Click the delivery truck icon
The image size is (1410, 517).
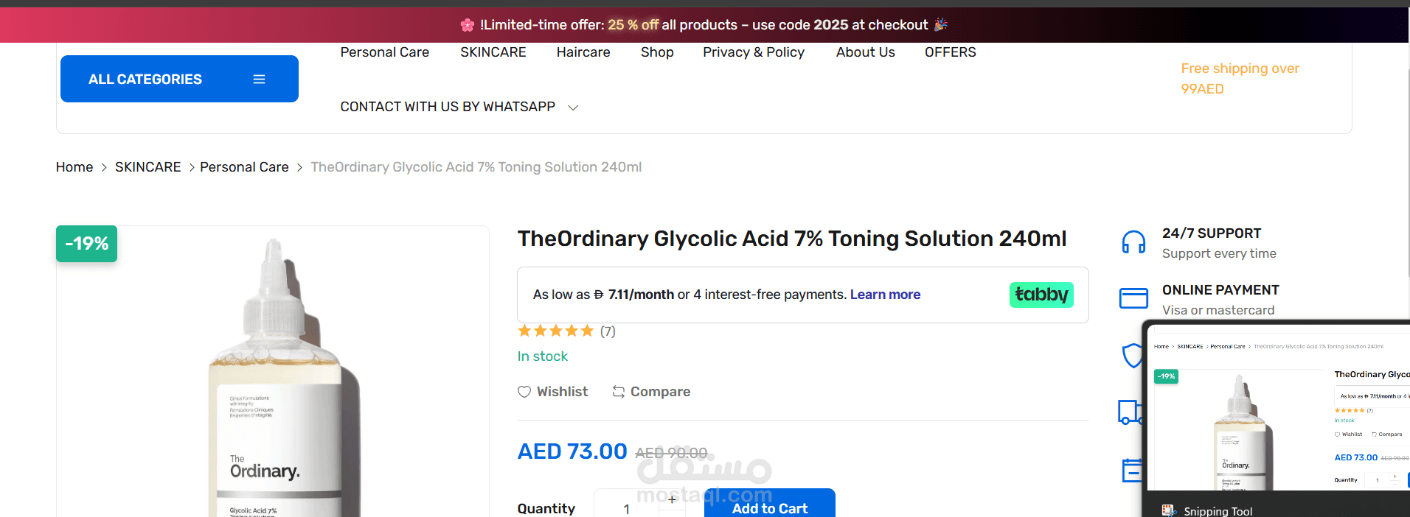1129,412
